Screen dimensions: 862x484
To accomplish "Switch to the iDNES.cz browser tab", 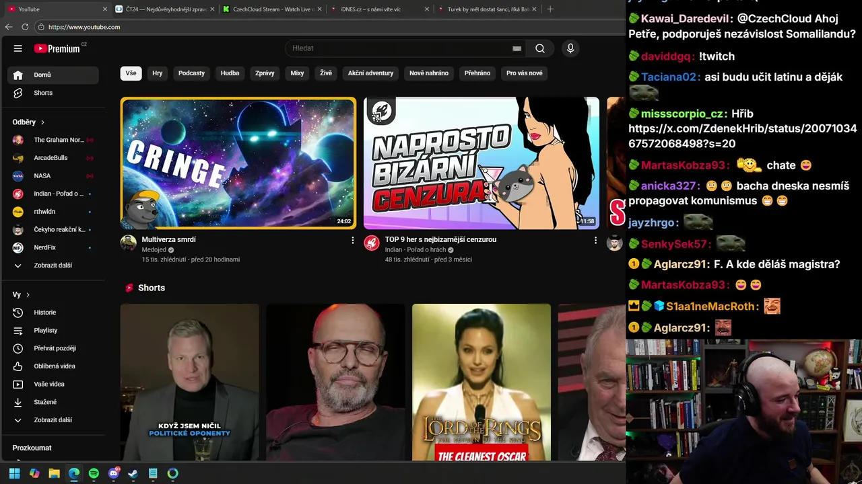I will coord(380,9).
